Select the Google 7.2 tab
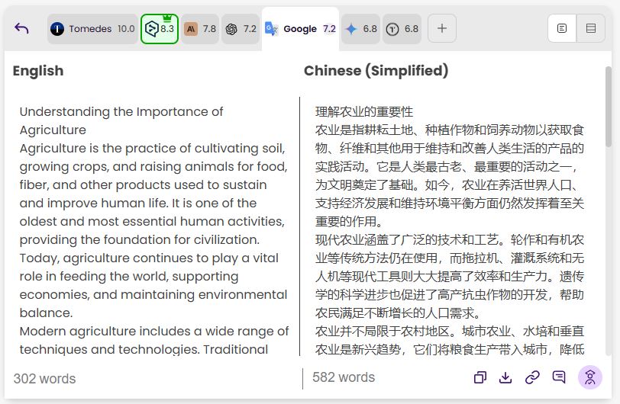 pos(300,29)
